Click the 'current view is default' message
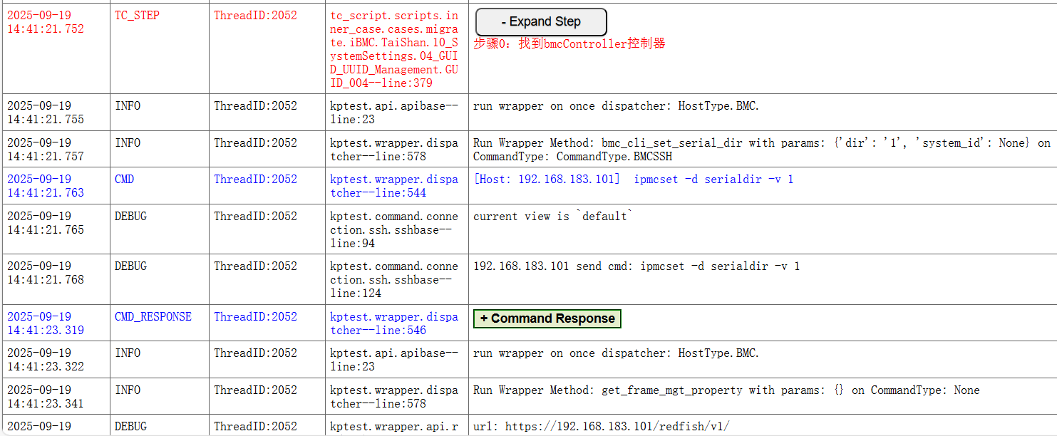This screenshot has height=436, width=1057. pyautogui.click(x=552, y=217)
